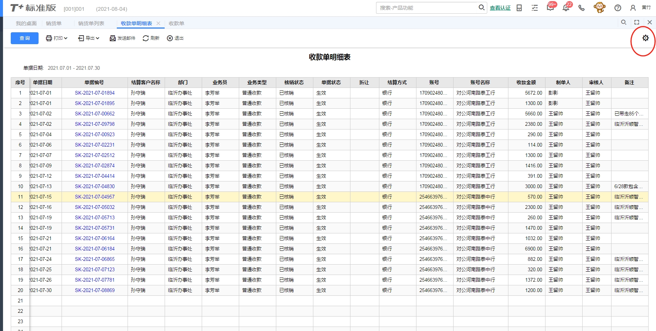The width and height of the screenshot is (656, 331).
Task: Open receipt SK-2021-07-04957
Action: click(x=95, y=197)
